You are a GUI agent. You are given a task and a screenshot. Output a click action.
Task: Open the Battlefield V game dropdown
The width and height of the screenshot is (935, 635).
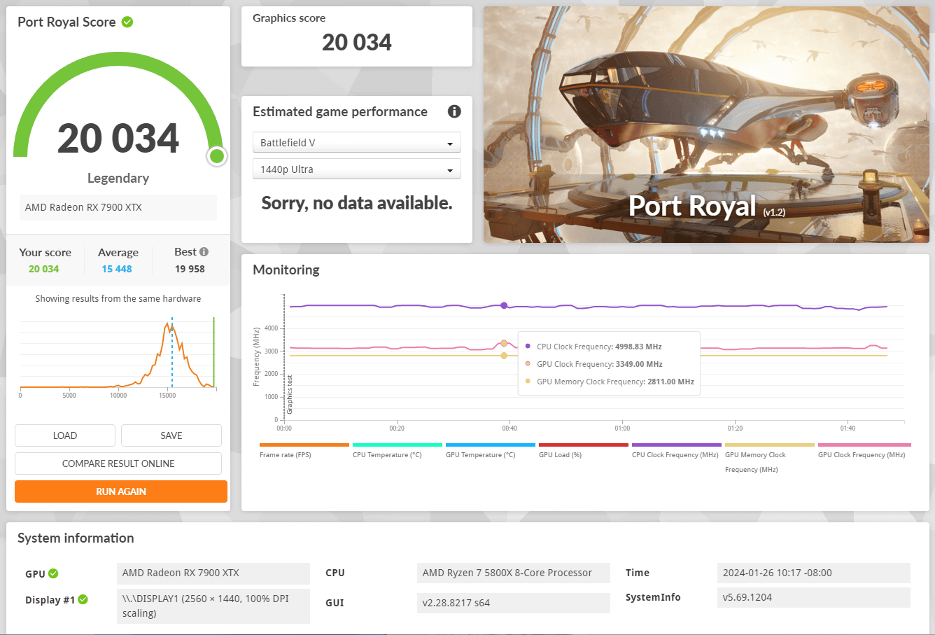tap(356, 143)
